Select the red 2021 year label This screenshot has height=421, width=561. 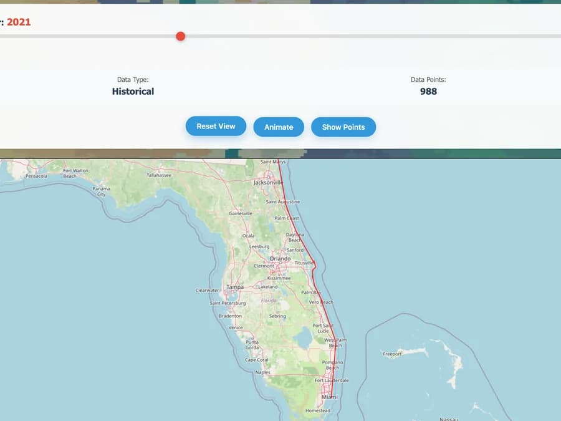pos(19,22)
